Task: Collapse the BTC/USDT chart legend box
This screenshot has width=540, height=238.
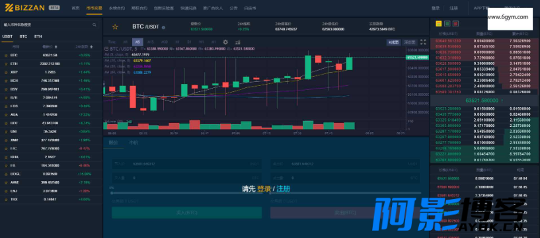Action: [x=106, y=49]
